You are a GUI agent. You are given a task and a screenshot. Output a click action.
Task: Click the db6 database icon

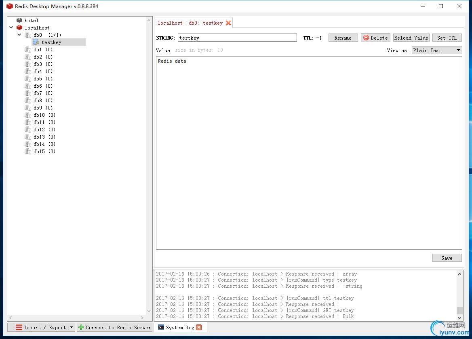point(28,86)
